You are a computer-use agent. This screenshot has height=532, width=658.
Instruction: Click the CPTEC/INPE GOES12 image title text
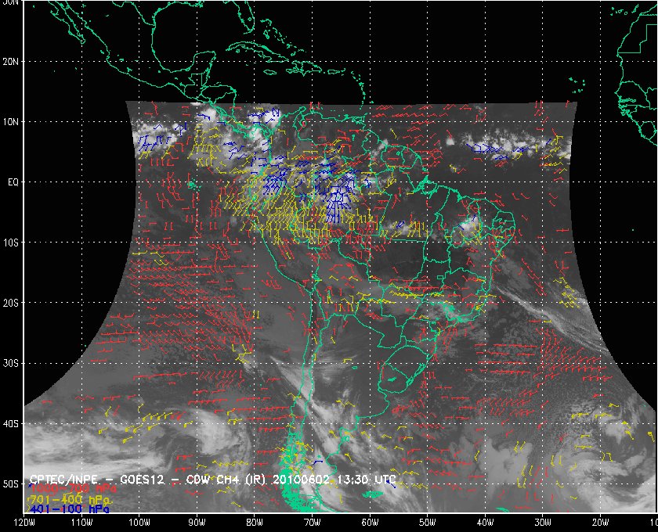[213, 480]
